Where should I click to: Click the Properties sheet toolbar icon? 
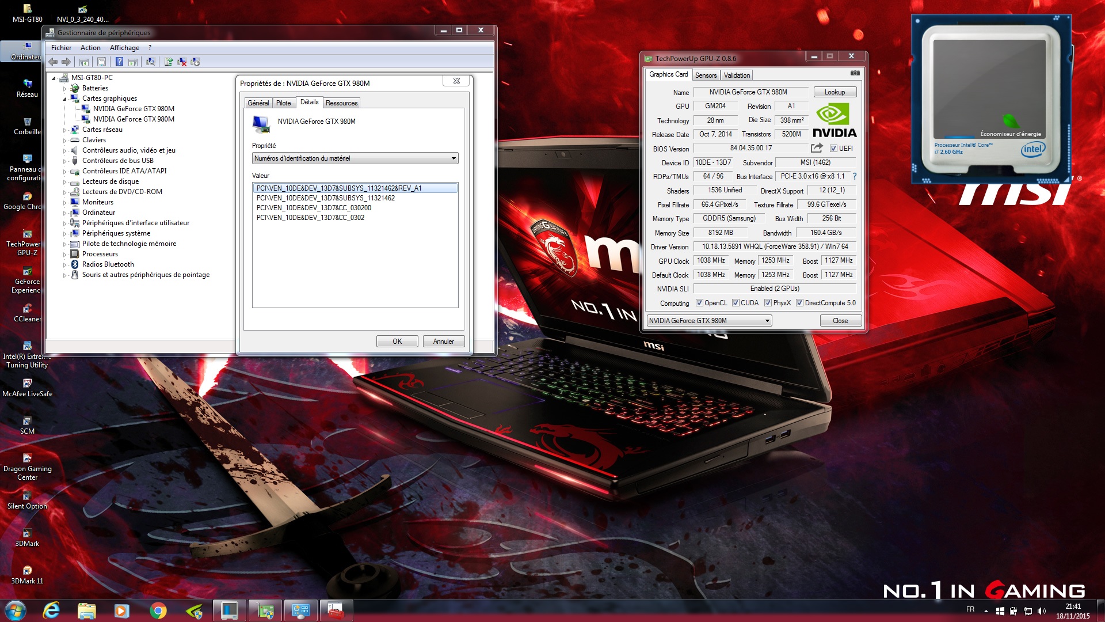pyautogui.click(x=101, y=62)
